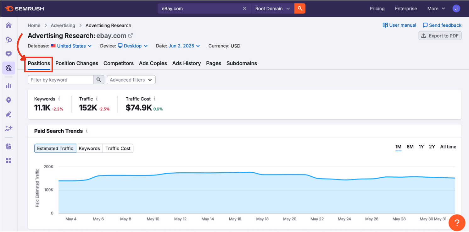Select the Estimated Traffic chart toggle
The image size is (469, 232).
(x=55, y=148)
